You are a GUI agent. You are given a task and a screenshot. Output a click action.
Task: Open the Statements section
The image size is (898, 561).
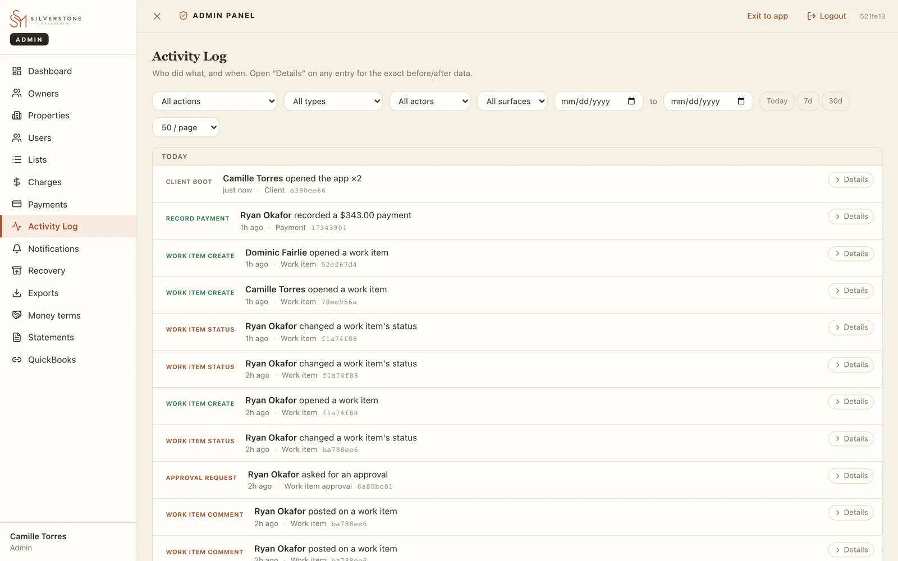(x=68, y=337)
